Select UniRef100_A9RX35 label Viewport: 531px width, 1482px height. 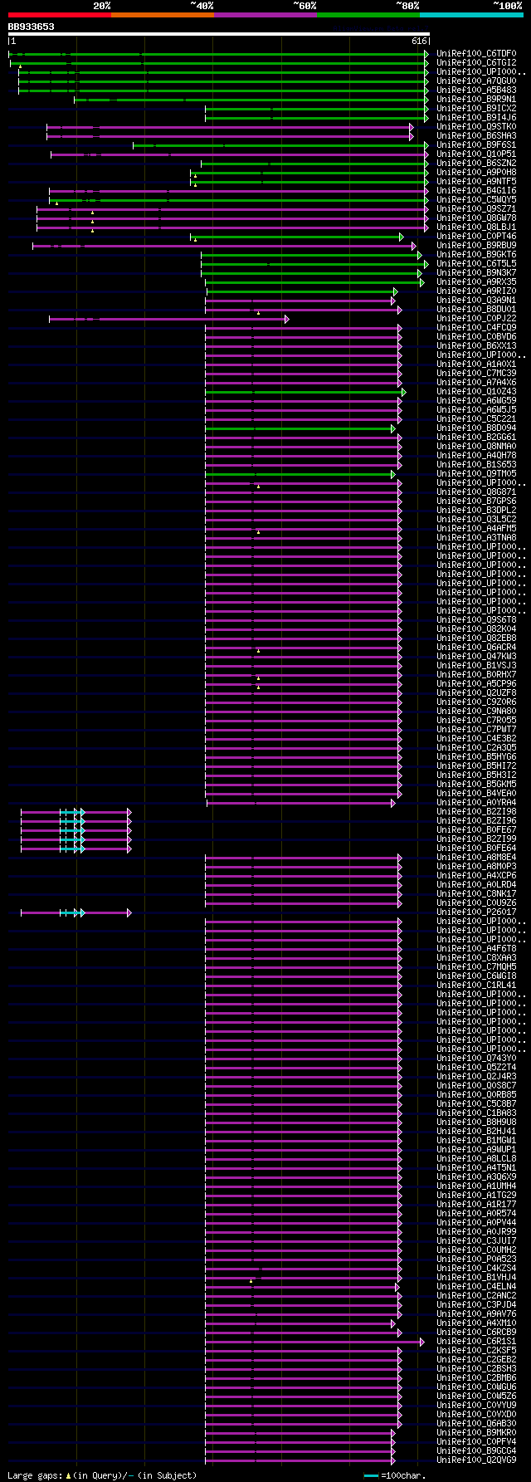[x=477, y=282]
